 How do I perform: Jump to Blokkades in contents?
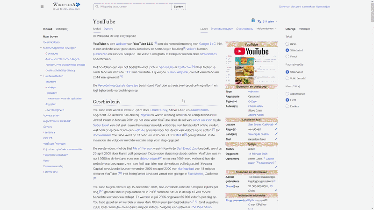point(51,54)
